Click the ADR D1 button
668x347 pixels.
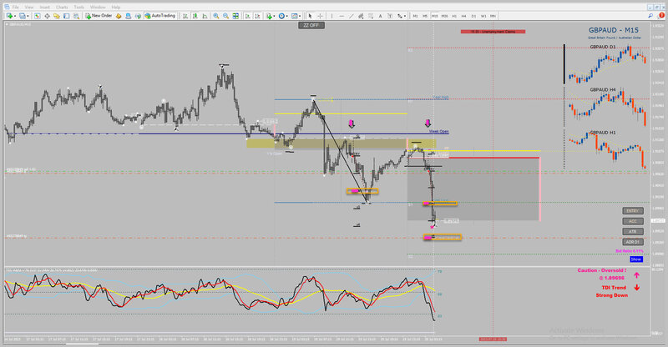point(633,241)
